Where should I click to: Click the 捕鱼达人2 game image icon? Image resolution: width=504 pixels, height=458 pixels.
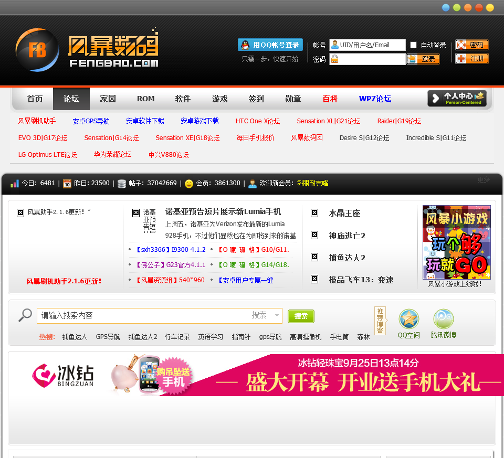pos(314,257)
